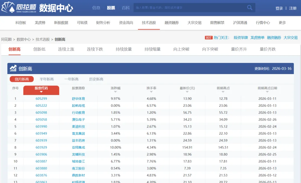Switch to the 量价齐升 tab
The width and height of the screenshot is (301, 183).
click(239, 49)
